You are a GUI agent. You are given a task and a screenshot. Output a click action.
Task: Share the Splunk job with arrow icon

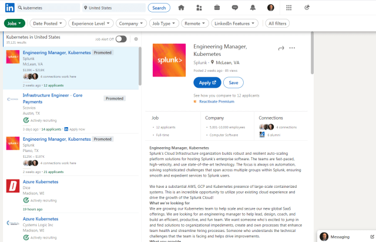tap(281, 48)
